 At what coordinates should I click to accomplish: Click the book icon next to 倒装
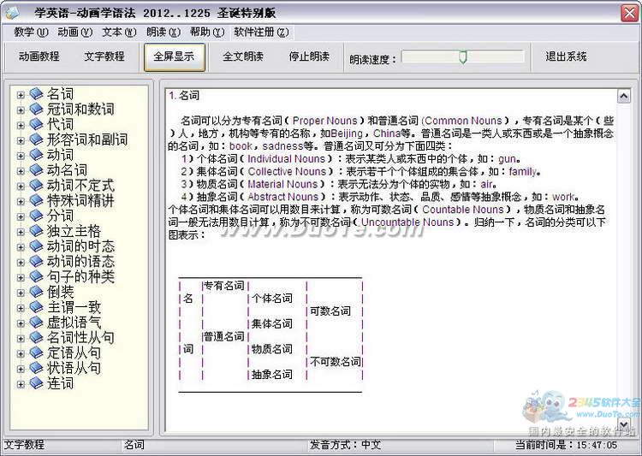(x=36, y=292)
